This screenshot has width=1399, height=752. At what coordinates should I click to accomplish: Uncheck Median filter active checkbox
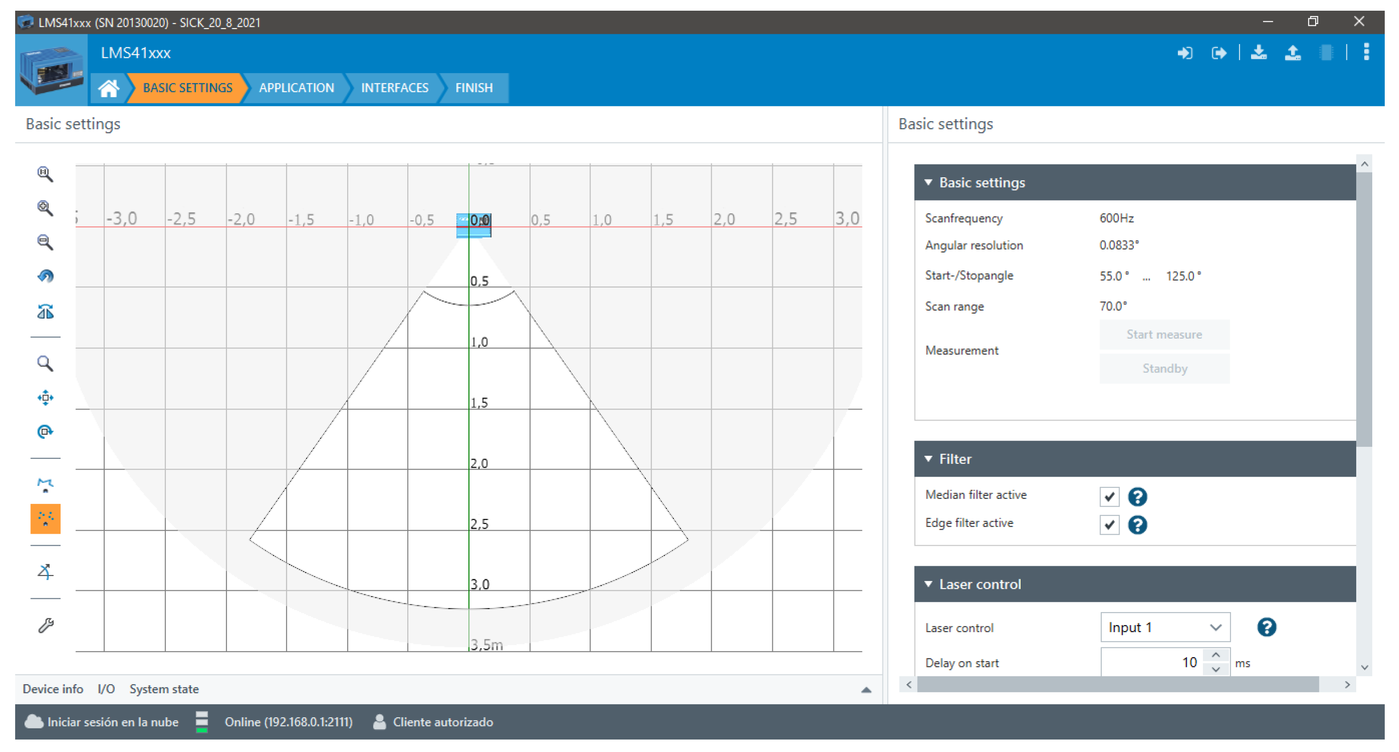point(1109,496)
